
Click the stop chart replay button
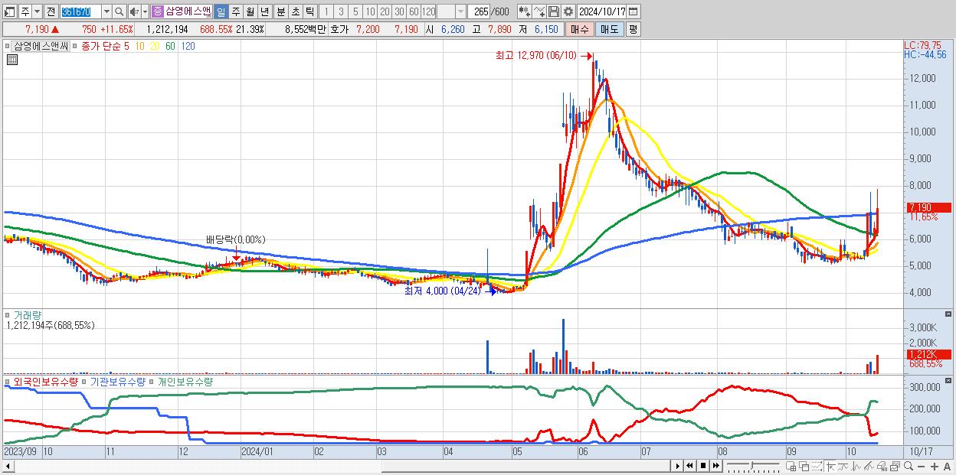703,466
